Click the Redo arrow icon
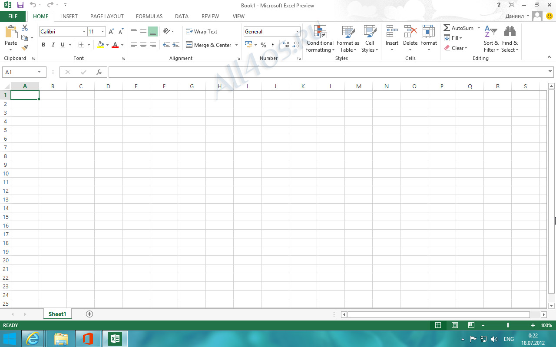 click(50, 5)
